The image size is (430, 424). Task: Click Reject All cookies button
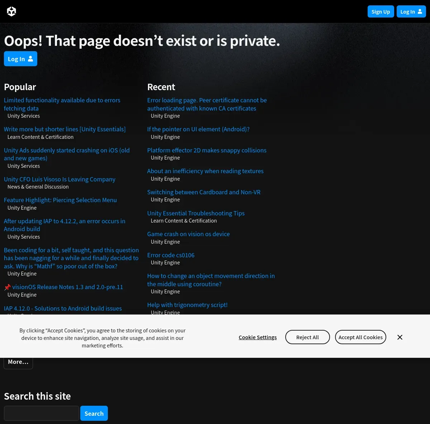(307, 337)
